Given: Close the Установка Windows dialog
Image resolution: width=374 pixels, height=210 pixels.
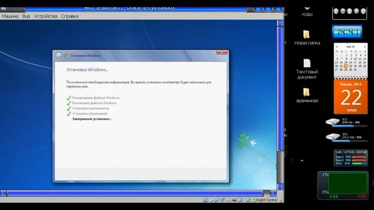Looking at the screenshot, I should click(222, 52).
